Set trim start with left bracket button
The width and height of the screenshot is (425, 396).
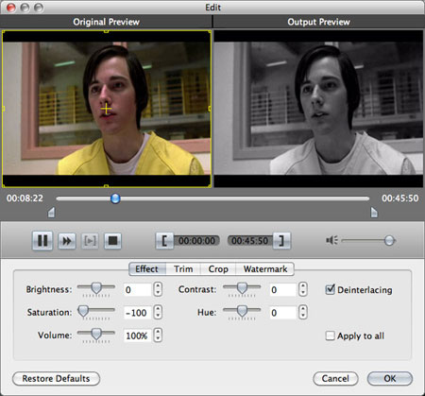pos(164,241)
